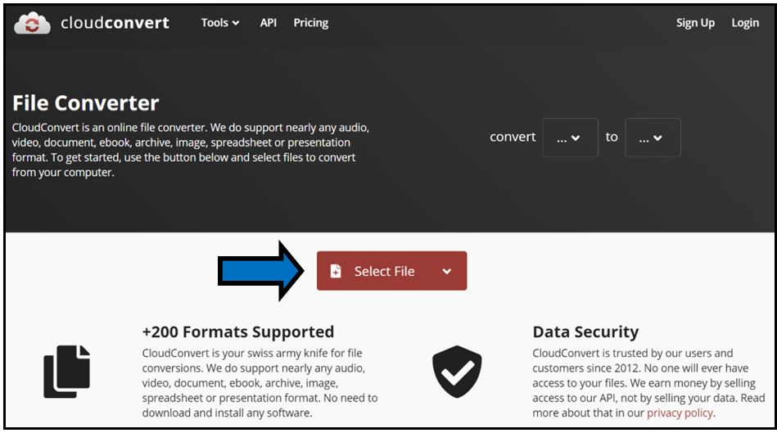Click the +200 Formats Supported heading
This screenshot has width=777, height=433.
pyautogui.click(x=238, y=332)
